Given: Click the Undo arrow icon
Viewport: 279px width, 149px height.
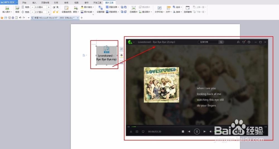Looking at the screenshot, I should click(x=20, y=18).
